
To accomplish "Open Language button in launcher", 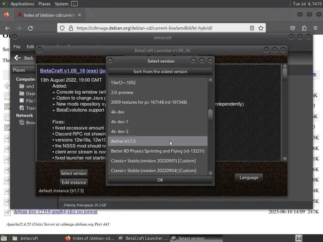I will (249, 177).
